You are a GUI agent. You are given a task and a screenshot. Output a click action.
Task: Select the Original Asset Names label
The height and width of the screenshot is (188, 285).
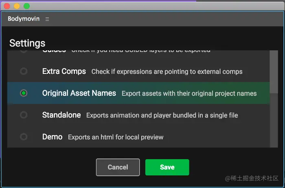coord(79,93)
